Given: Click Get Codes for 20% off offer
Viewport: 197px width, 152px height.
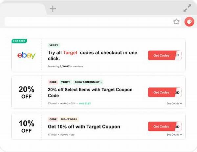Looking at the screenshot, I should tap(162, 92).
